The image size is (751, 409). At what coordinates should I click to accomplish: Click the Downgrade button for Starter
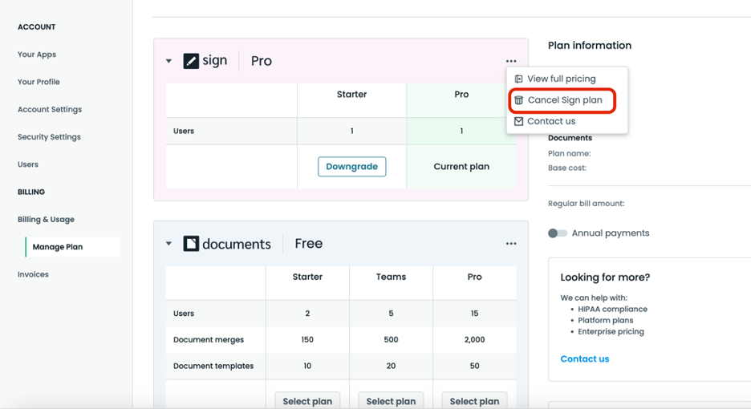click(351, 167)
